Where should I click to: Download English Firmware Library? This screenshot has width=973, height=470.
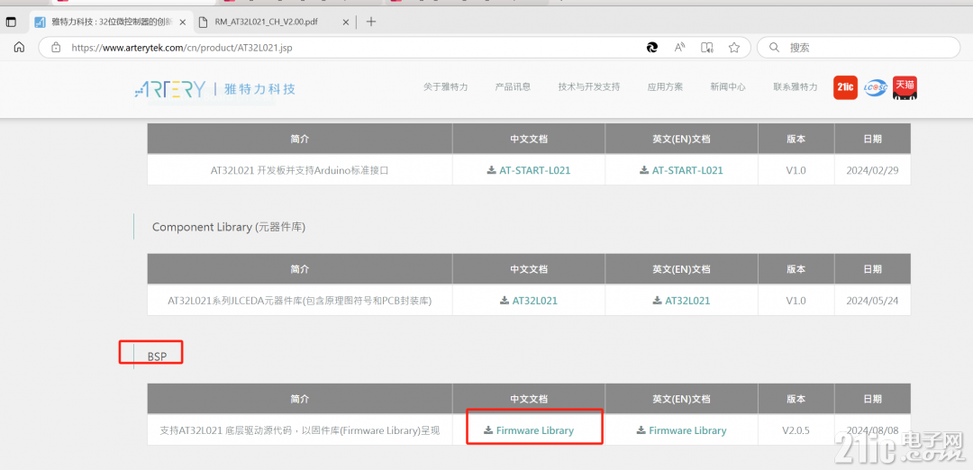pos(681,430)
